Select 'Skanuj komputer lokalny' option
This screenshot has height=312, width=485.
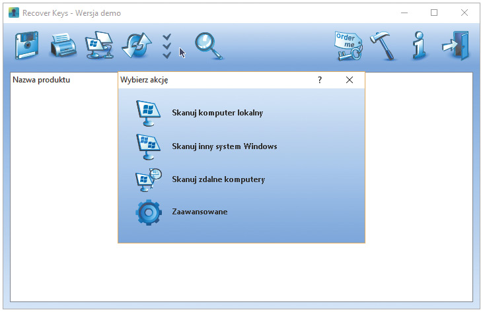pyautogui.click(x=217, y=113)
